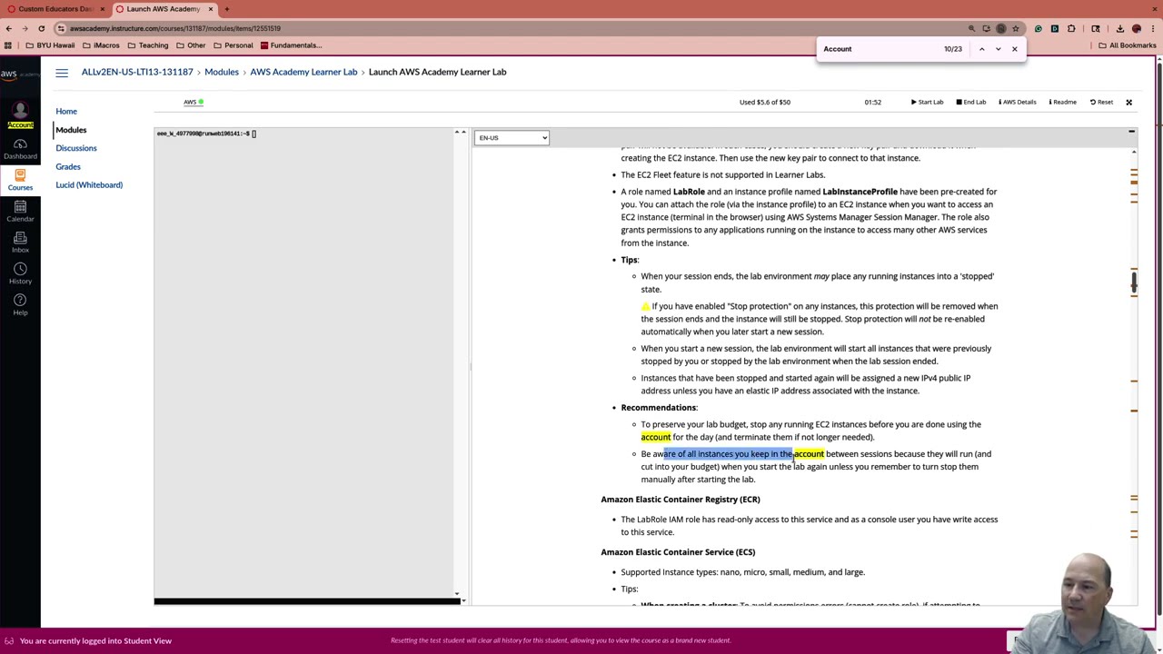Open the EN-US language dropdown
Viewport: 1163px width, 654px height.
[x=512, y=138]
